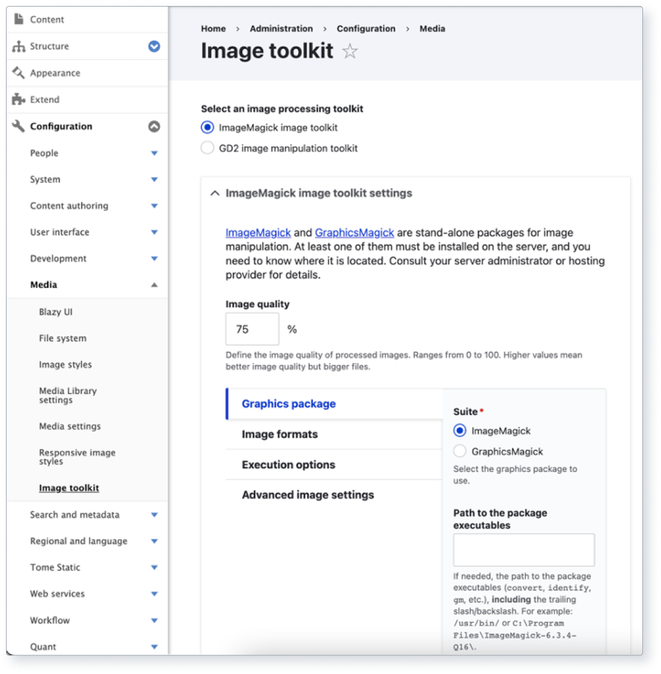Select the GD2 image manipulation toolkit

[207, 147]
